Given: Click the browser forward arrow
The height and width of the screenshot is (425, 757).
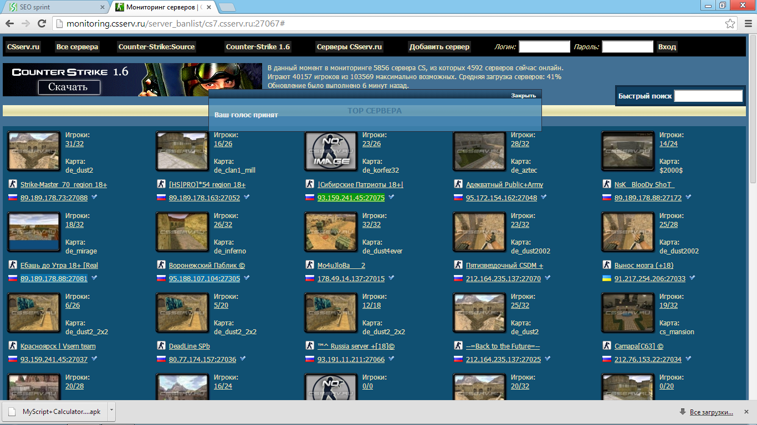Looking at the screenshot, I should coord(25,23).
